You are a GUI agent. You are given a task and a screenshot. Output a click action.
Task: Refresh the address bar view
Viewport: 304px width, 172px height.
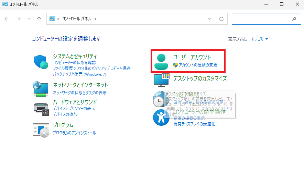pyautogui.click(x=221, y=19)
